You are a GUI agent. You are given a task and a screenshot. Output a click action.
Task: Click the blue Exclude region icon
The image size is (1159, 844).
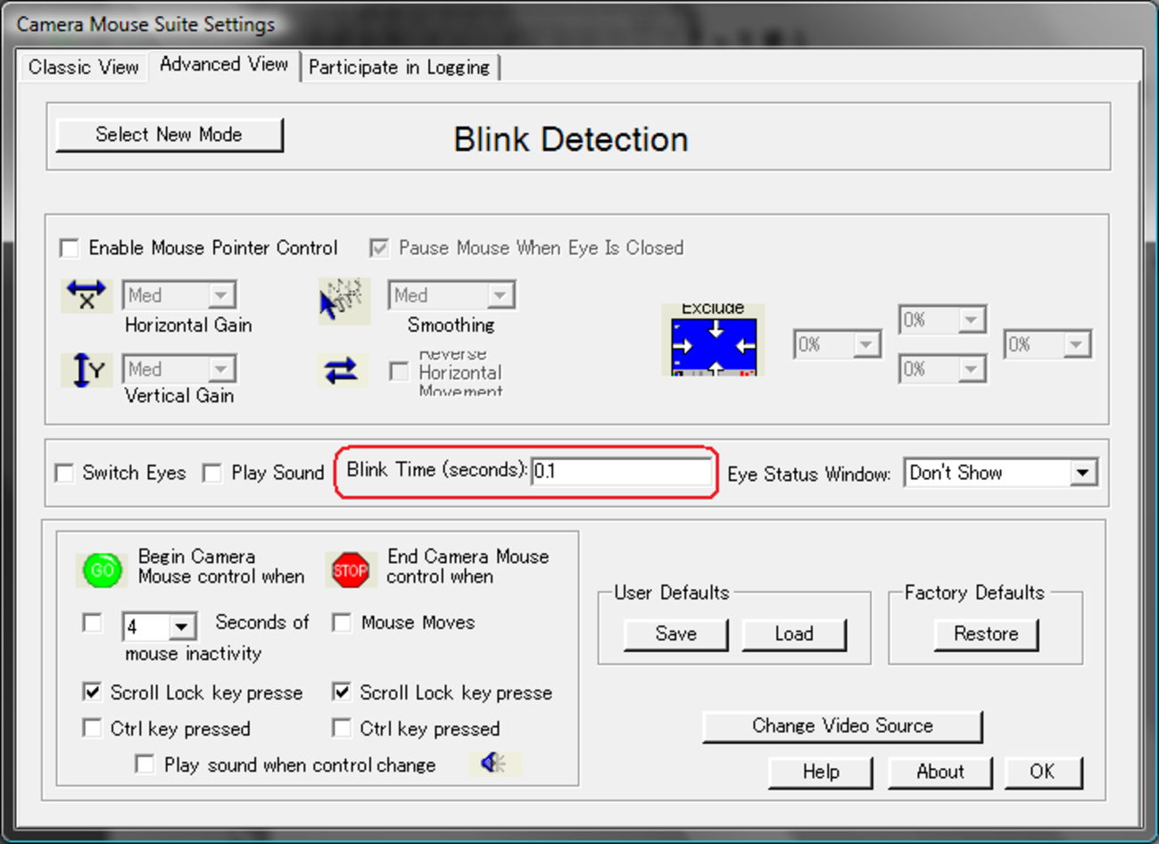(713, 340)
